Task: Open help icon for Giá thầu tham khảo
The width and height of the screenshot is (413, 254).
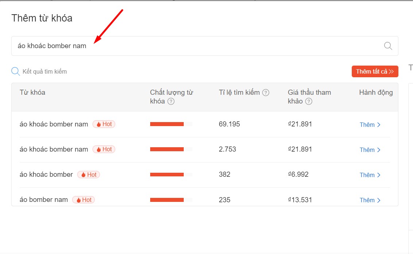Action: pyautogui.click(x=309, y=101)
